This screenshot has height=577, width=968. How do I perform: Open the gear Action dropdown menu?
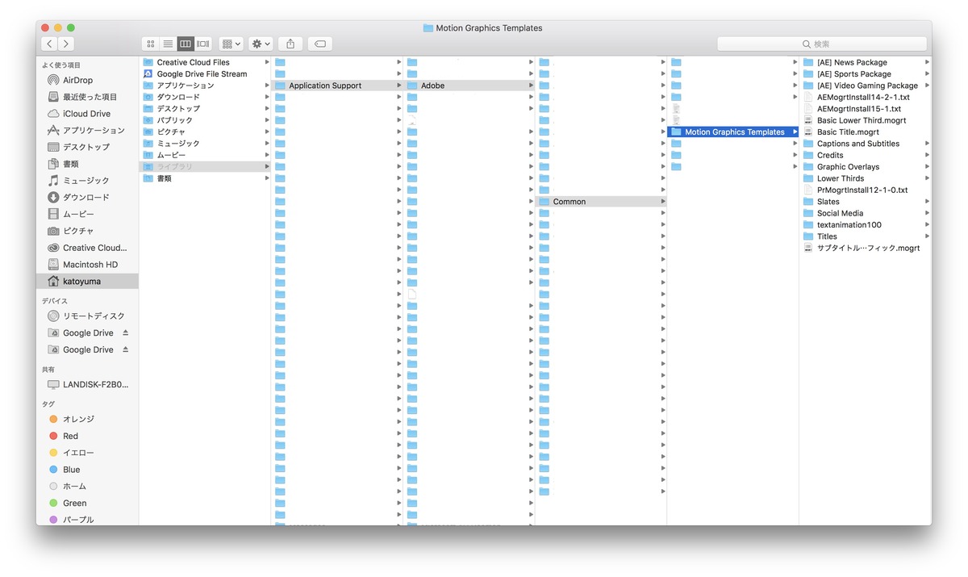tap(261, 44)
